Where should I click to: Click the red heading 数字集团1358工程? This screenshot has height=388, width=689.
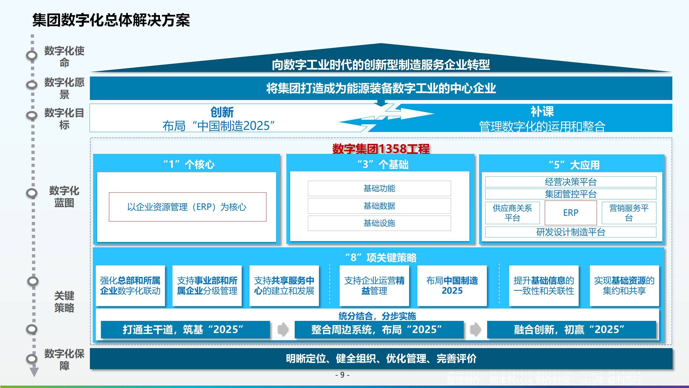[381, 149]
